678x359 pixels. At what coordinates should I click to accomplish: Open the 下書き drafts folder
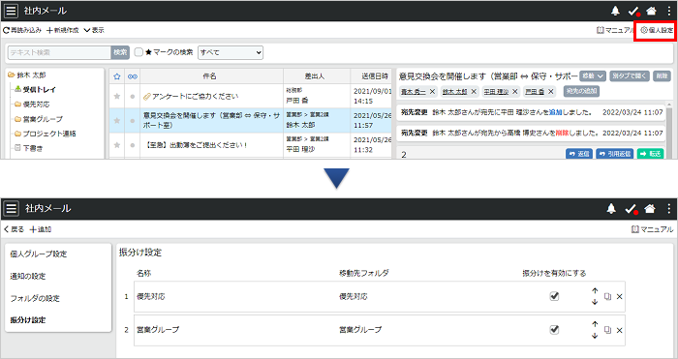click(x=29, y=148)
